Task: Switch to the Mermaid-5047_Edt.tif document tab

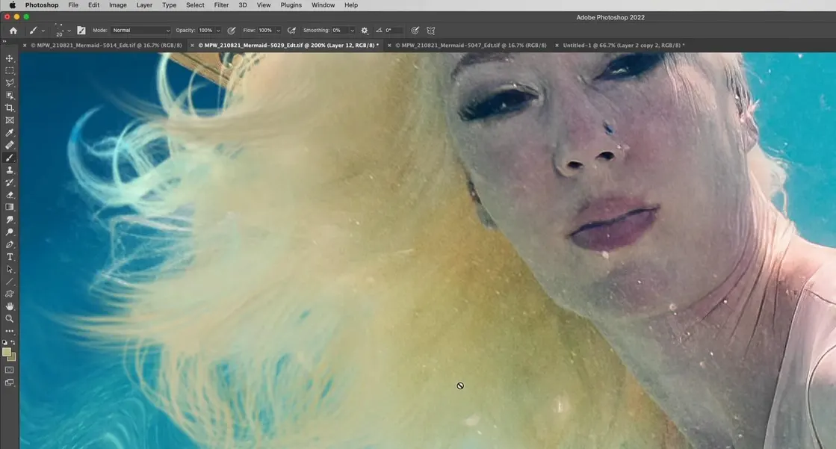Action: [x=471, y=46]
